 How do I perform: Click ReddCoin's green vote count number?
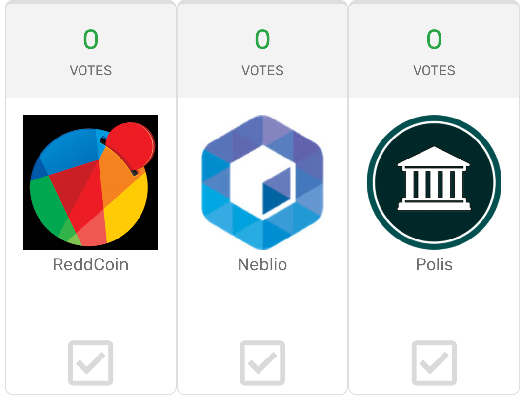coord(91,40)
